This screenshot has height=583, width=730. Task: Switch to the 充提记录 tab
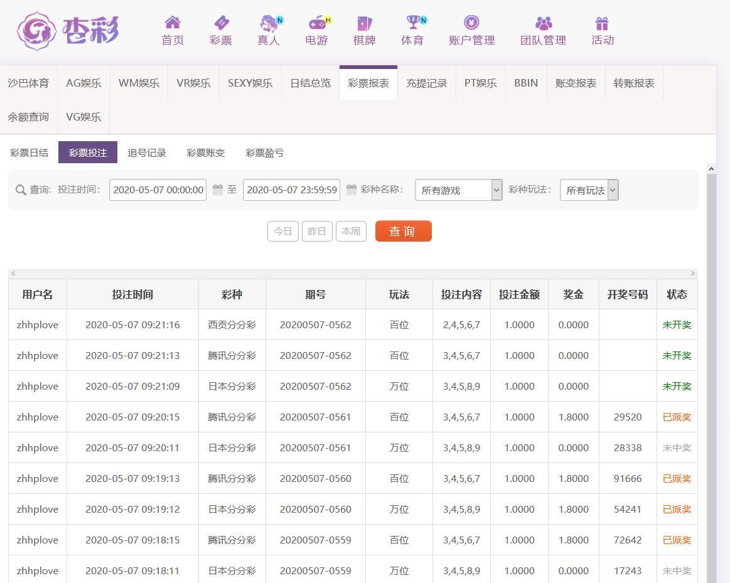coord(426,83)
